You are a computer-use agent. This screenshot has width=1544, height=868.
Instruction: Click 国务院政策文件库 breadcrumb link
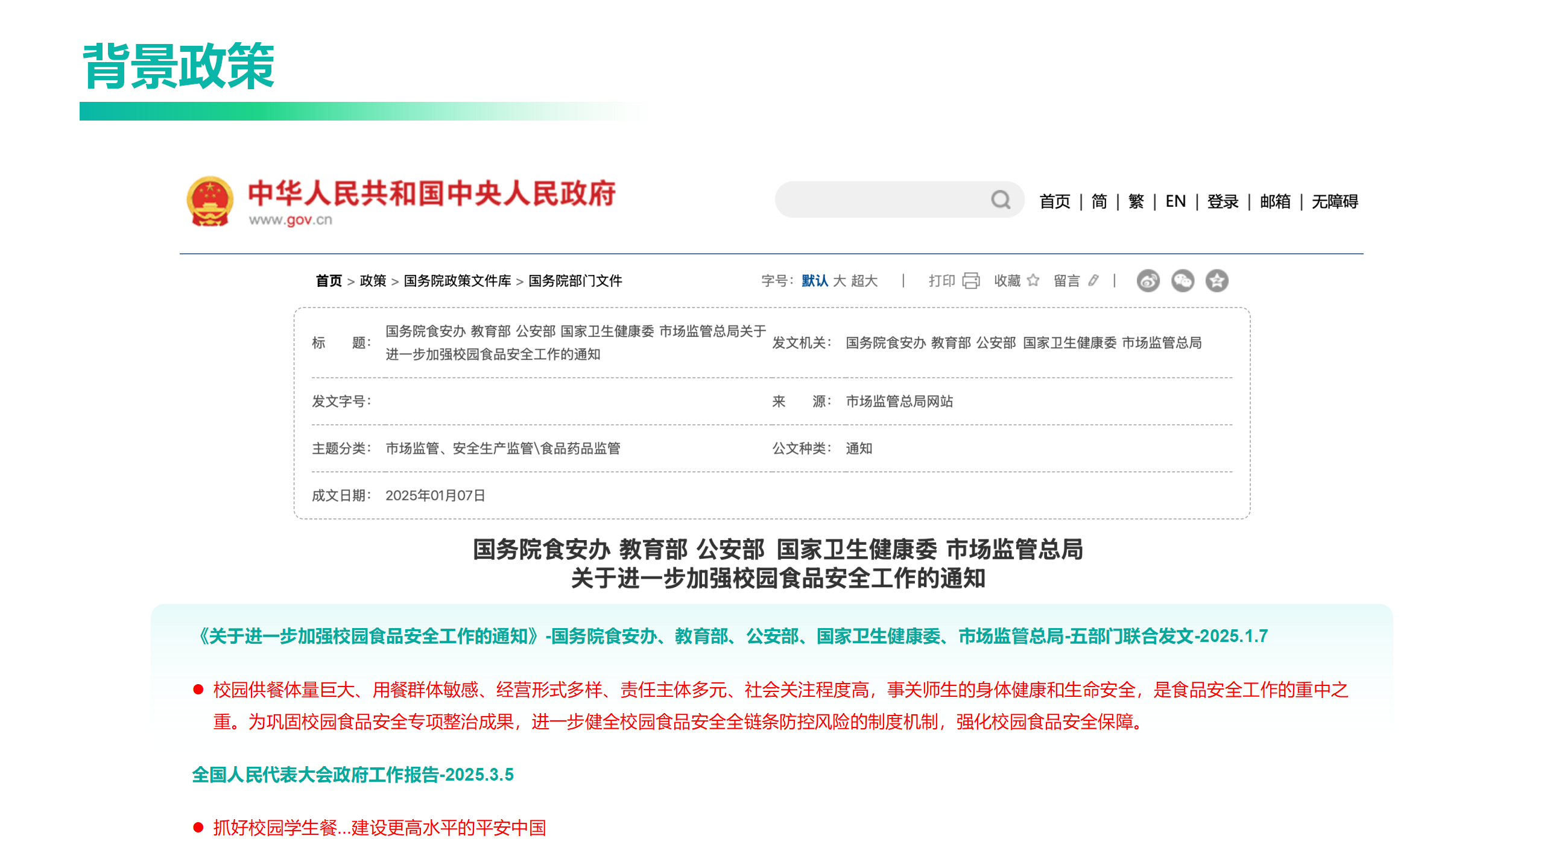457,281
